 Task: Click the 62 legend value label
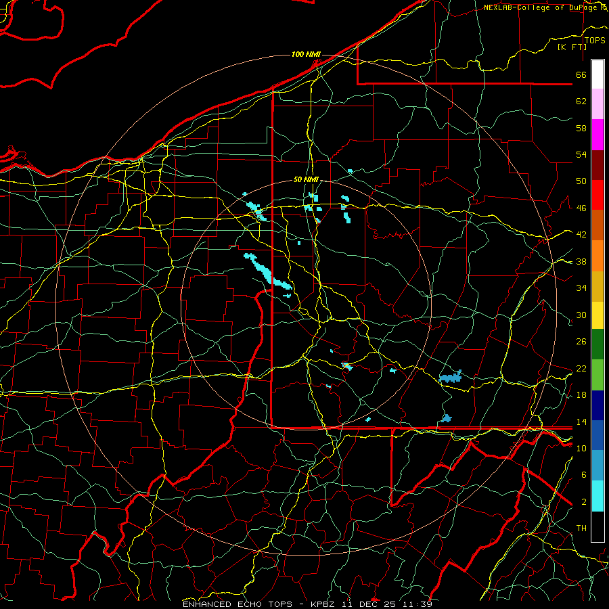click(581, 101)
